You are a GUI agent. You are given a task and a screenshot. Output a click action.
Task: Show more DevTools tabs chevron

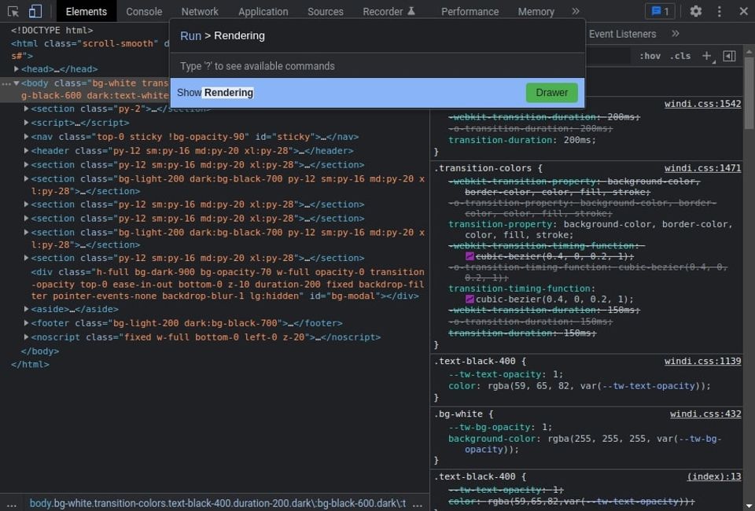[576, 11]
